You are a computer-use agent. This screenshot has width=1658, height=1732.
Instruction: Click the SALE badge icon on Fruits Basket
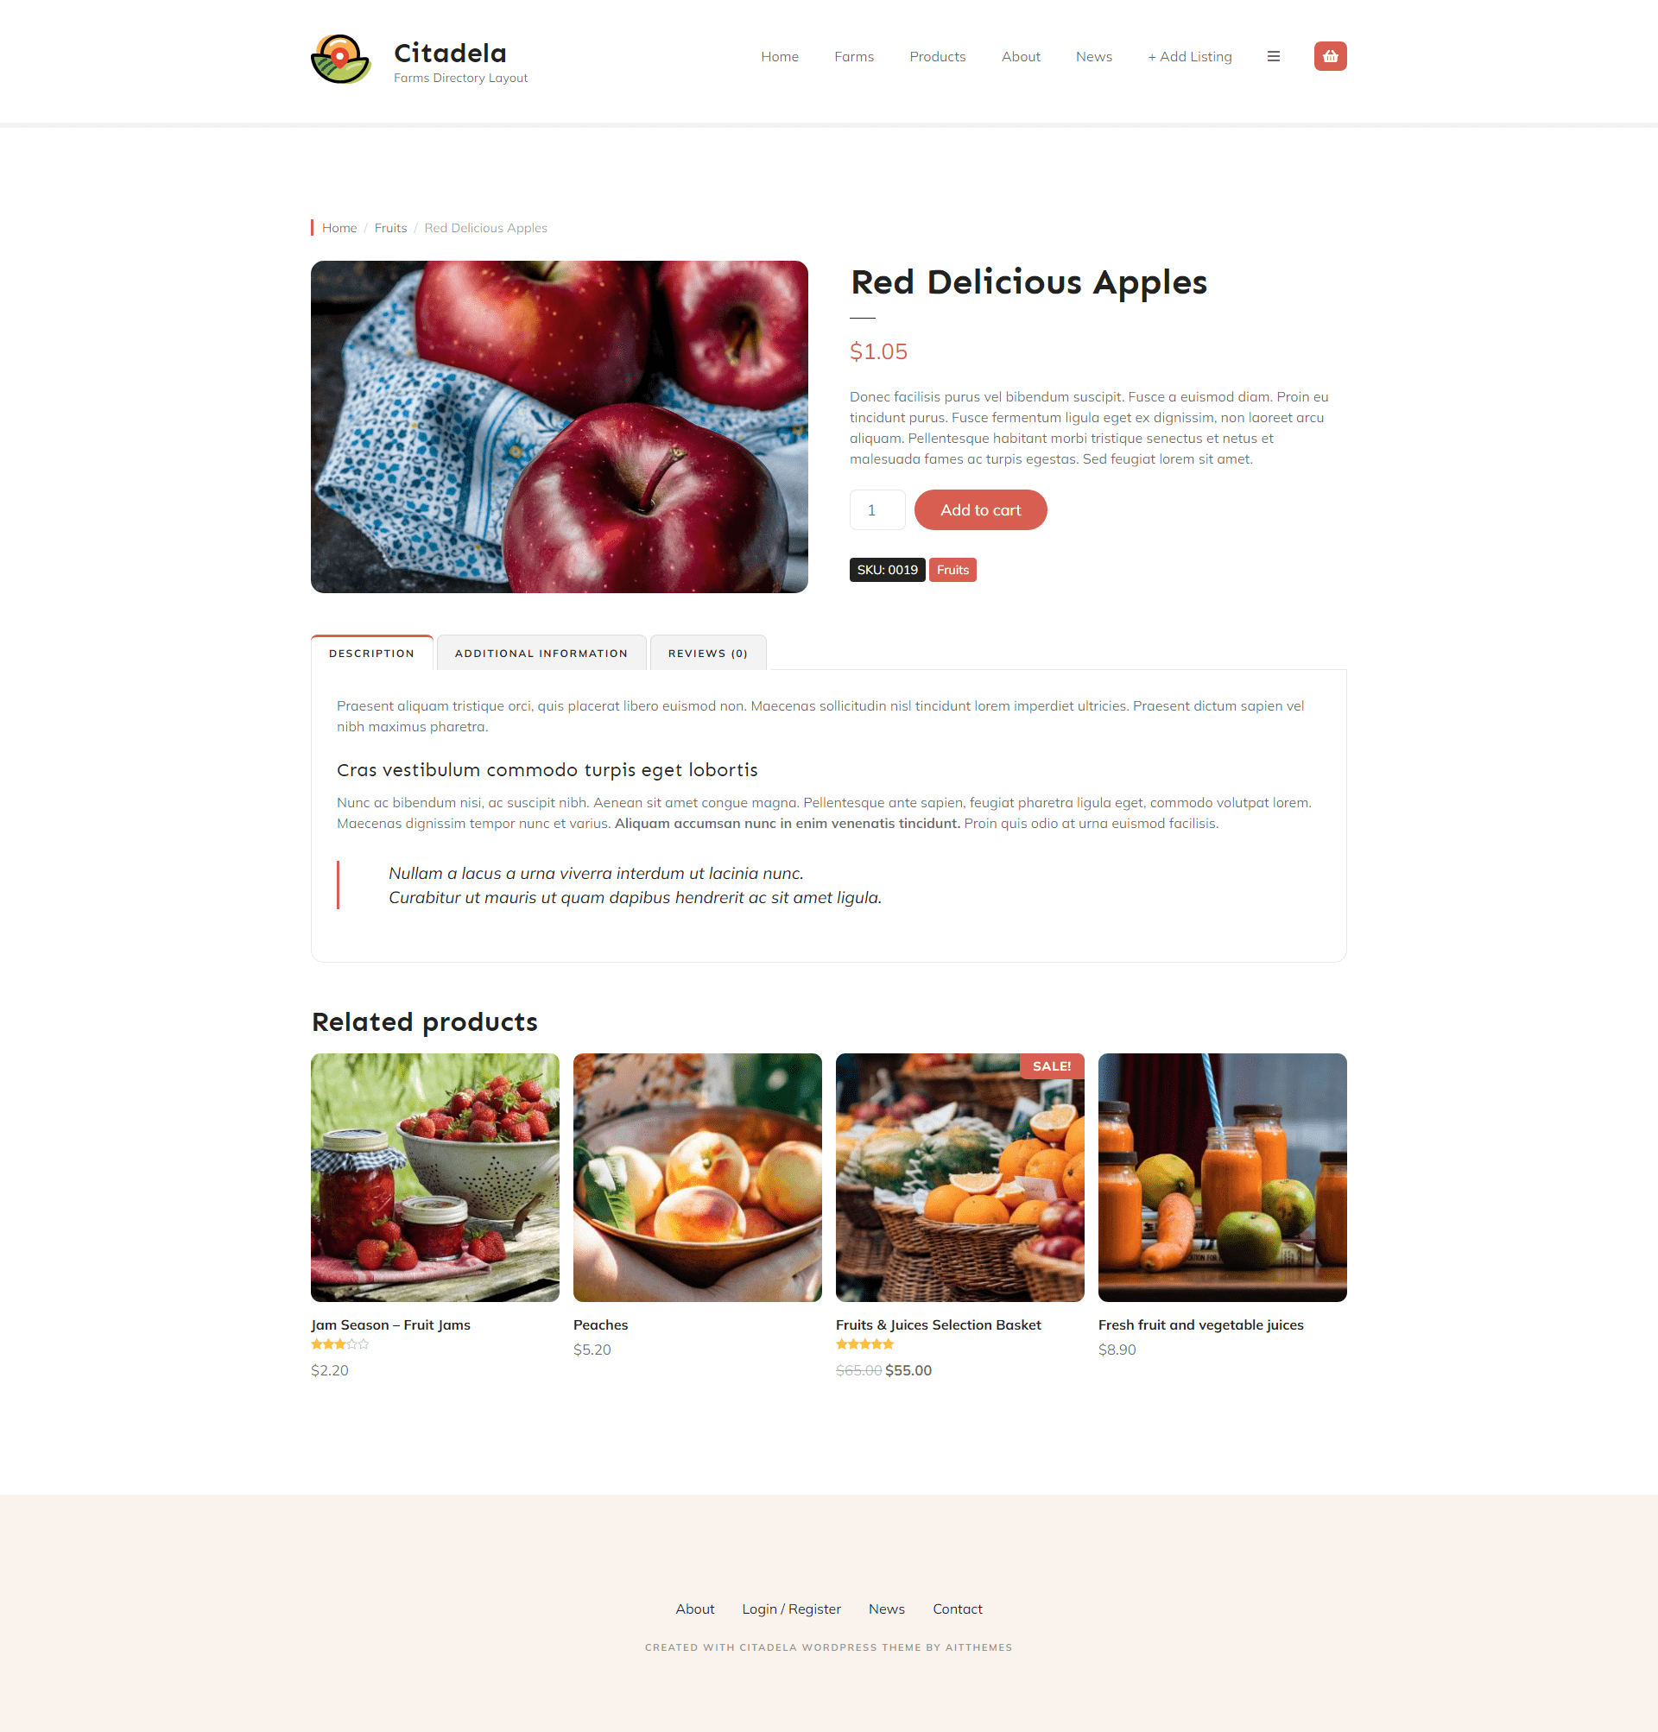(1050, 1065)
